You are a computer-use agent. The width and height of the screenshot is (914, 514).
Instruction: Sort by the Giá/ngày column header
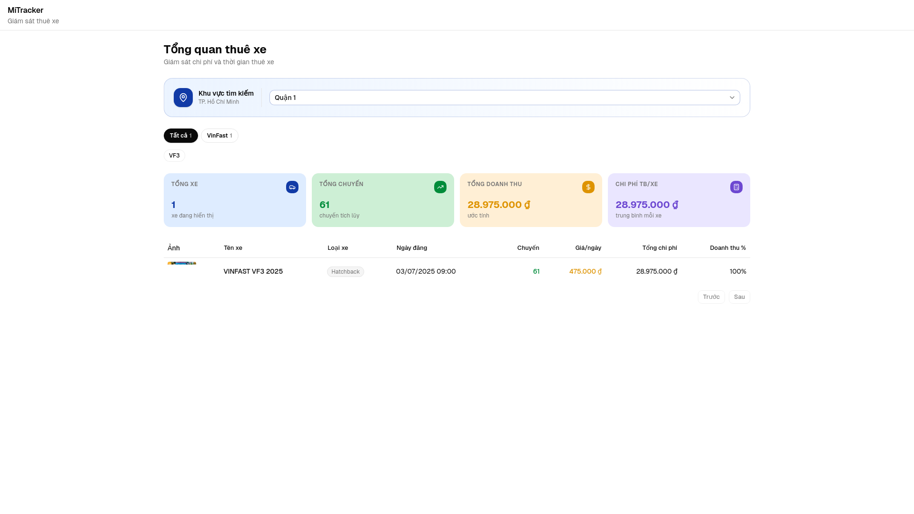click(588, 248)
